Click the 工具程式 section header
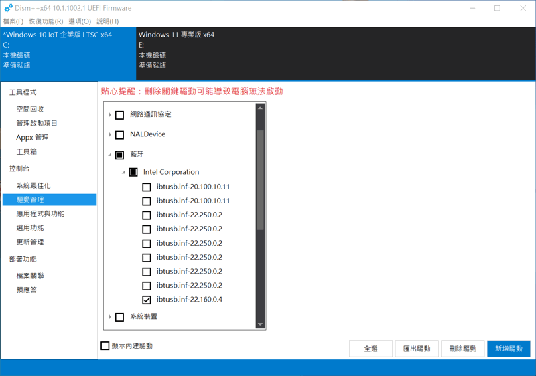Screen dimensions: 536x376 [x=23, y=92]
